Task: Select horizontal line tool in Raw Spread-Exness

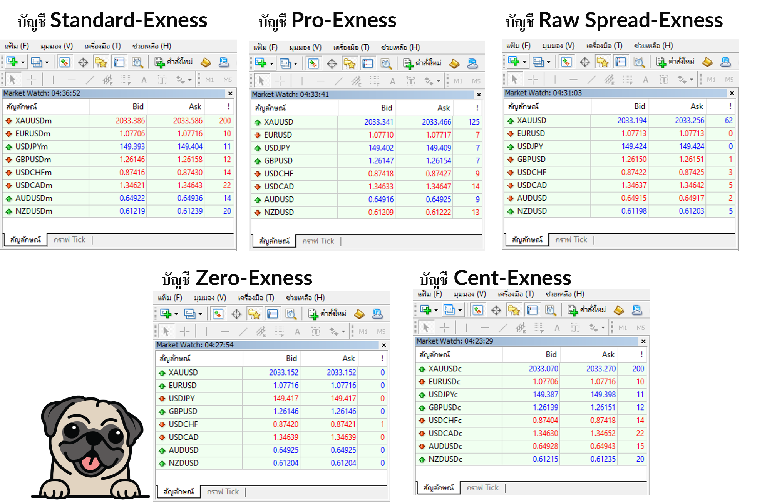Action: point(573,80)
